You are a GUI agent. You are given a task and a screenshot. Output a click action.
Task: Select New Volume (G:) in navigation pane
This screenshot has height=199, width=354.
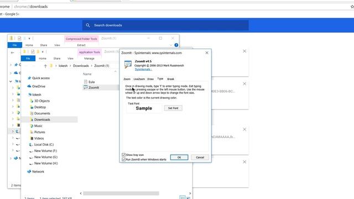pyautogui.click(x=46, y=157)
